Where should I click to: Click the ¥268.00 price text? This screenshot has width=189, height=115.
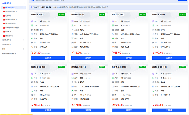158,105
